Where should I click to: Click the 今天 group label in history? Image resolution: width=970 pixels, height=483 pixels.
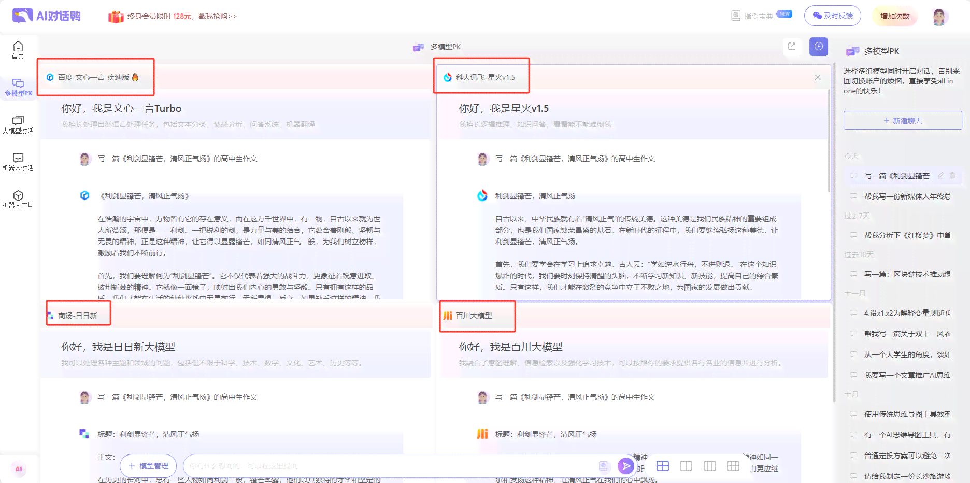pyautogui.click(x=851, y=156)
